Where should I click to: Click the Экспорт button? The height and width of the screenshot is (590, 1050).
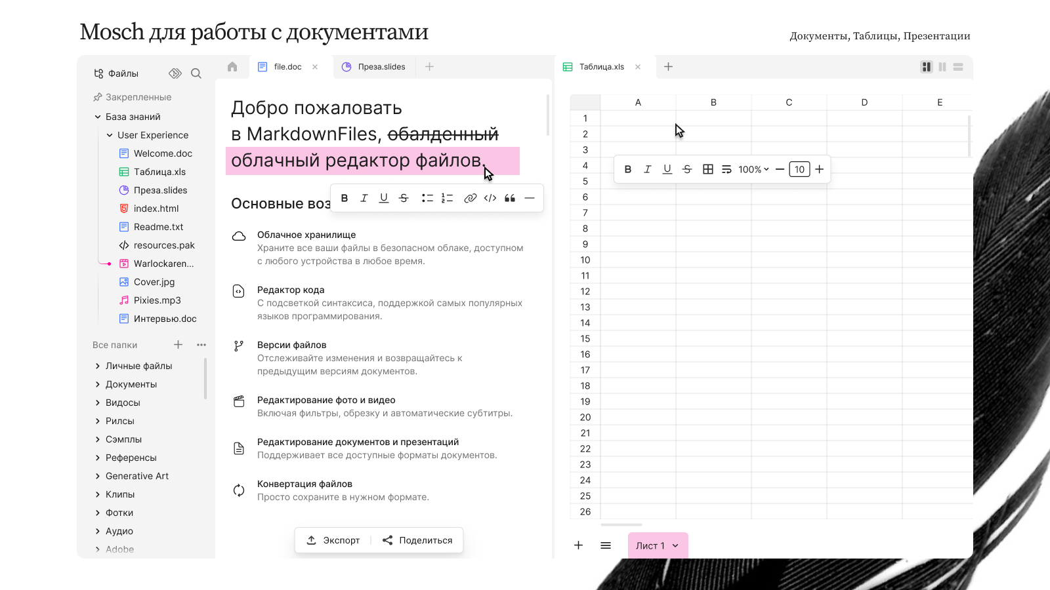[x=333, y=540]
